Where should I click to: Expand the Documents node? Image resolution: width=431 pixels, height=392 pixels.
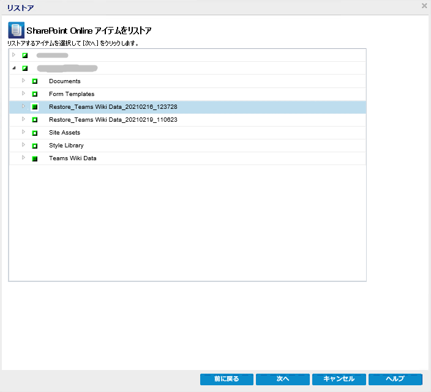23,81
